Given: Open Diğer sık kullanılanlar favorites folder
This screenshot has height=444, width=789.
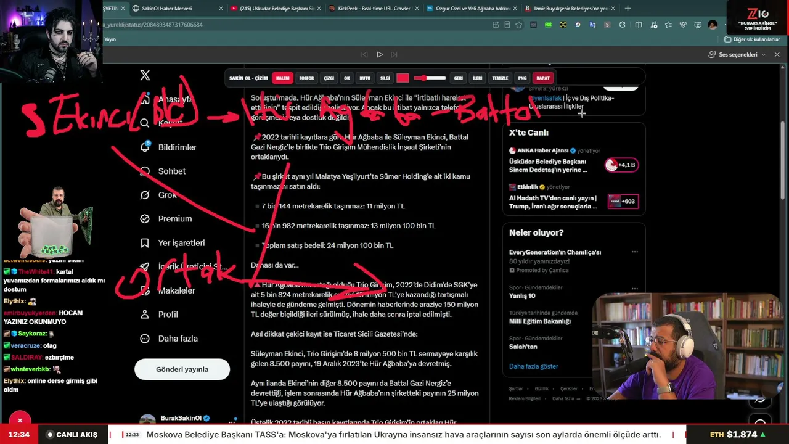Looking at the screenshot, I should [x=753, y=39].
